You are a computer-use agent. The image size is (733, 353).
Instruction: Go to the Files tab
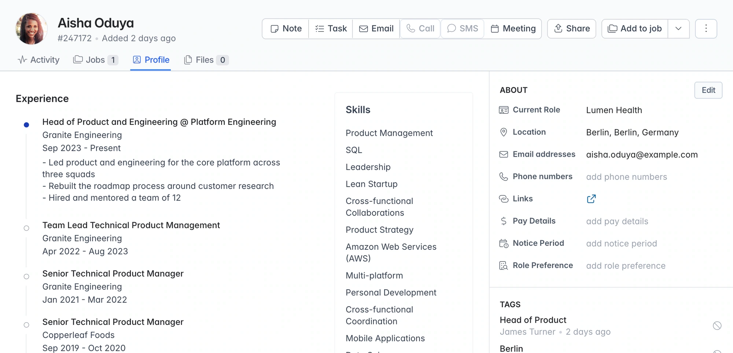[x=206, y=60]
